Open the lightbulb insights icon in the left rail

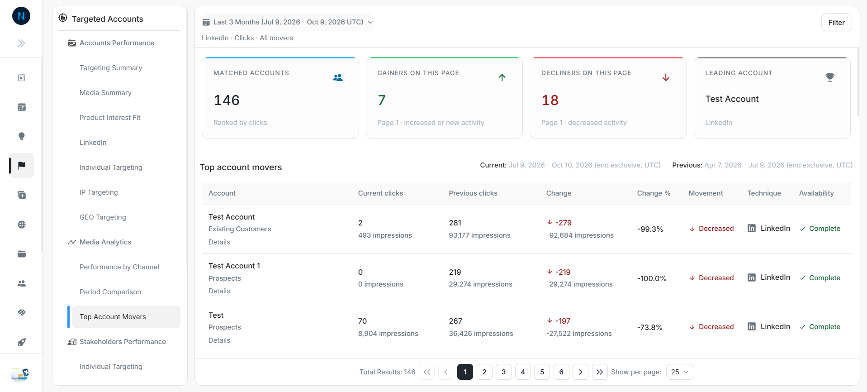[x=21, y=136]
